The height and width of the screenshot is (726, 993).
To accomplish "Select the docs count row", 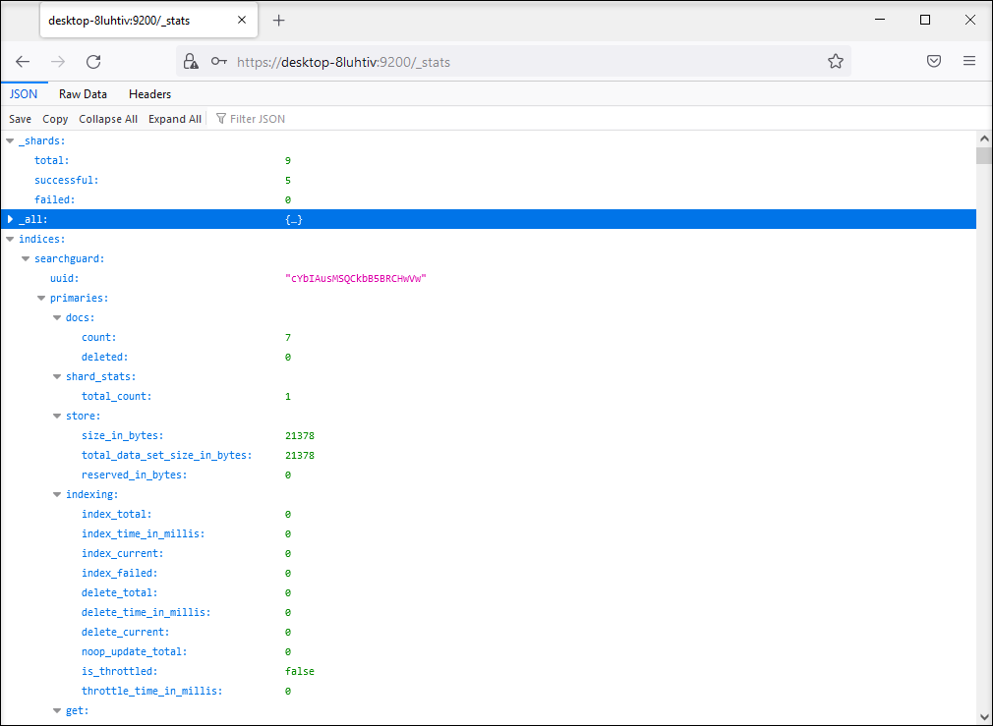I will 489,337.
